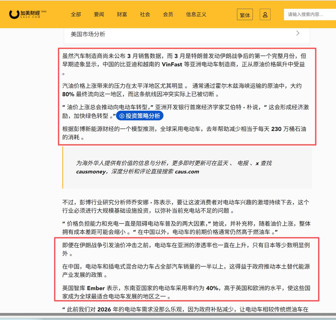The image size is (336, 320).
Task: Click the caus.com link in the notice box
Action: point(187,171)
